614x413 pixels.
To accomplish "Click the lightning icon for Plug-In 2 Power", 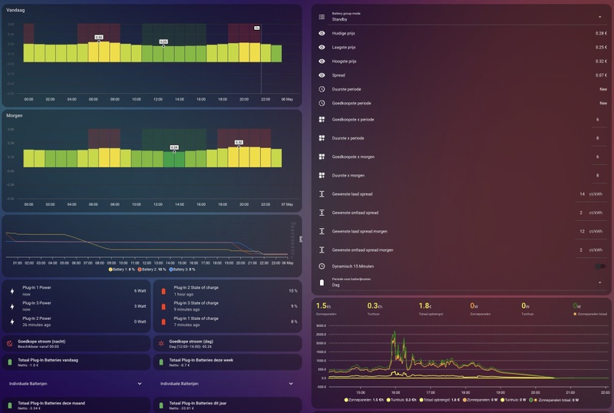I will (x=12, y=322).
